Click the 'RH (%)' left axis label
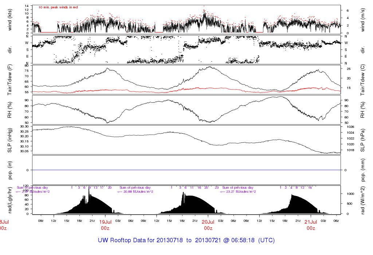373x255 pixels. click(x=10, y=110)
